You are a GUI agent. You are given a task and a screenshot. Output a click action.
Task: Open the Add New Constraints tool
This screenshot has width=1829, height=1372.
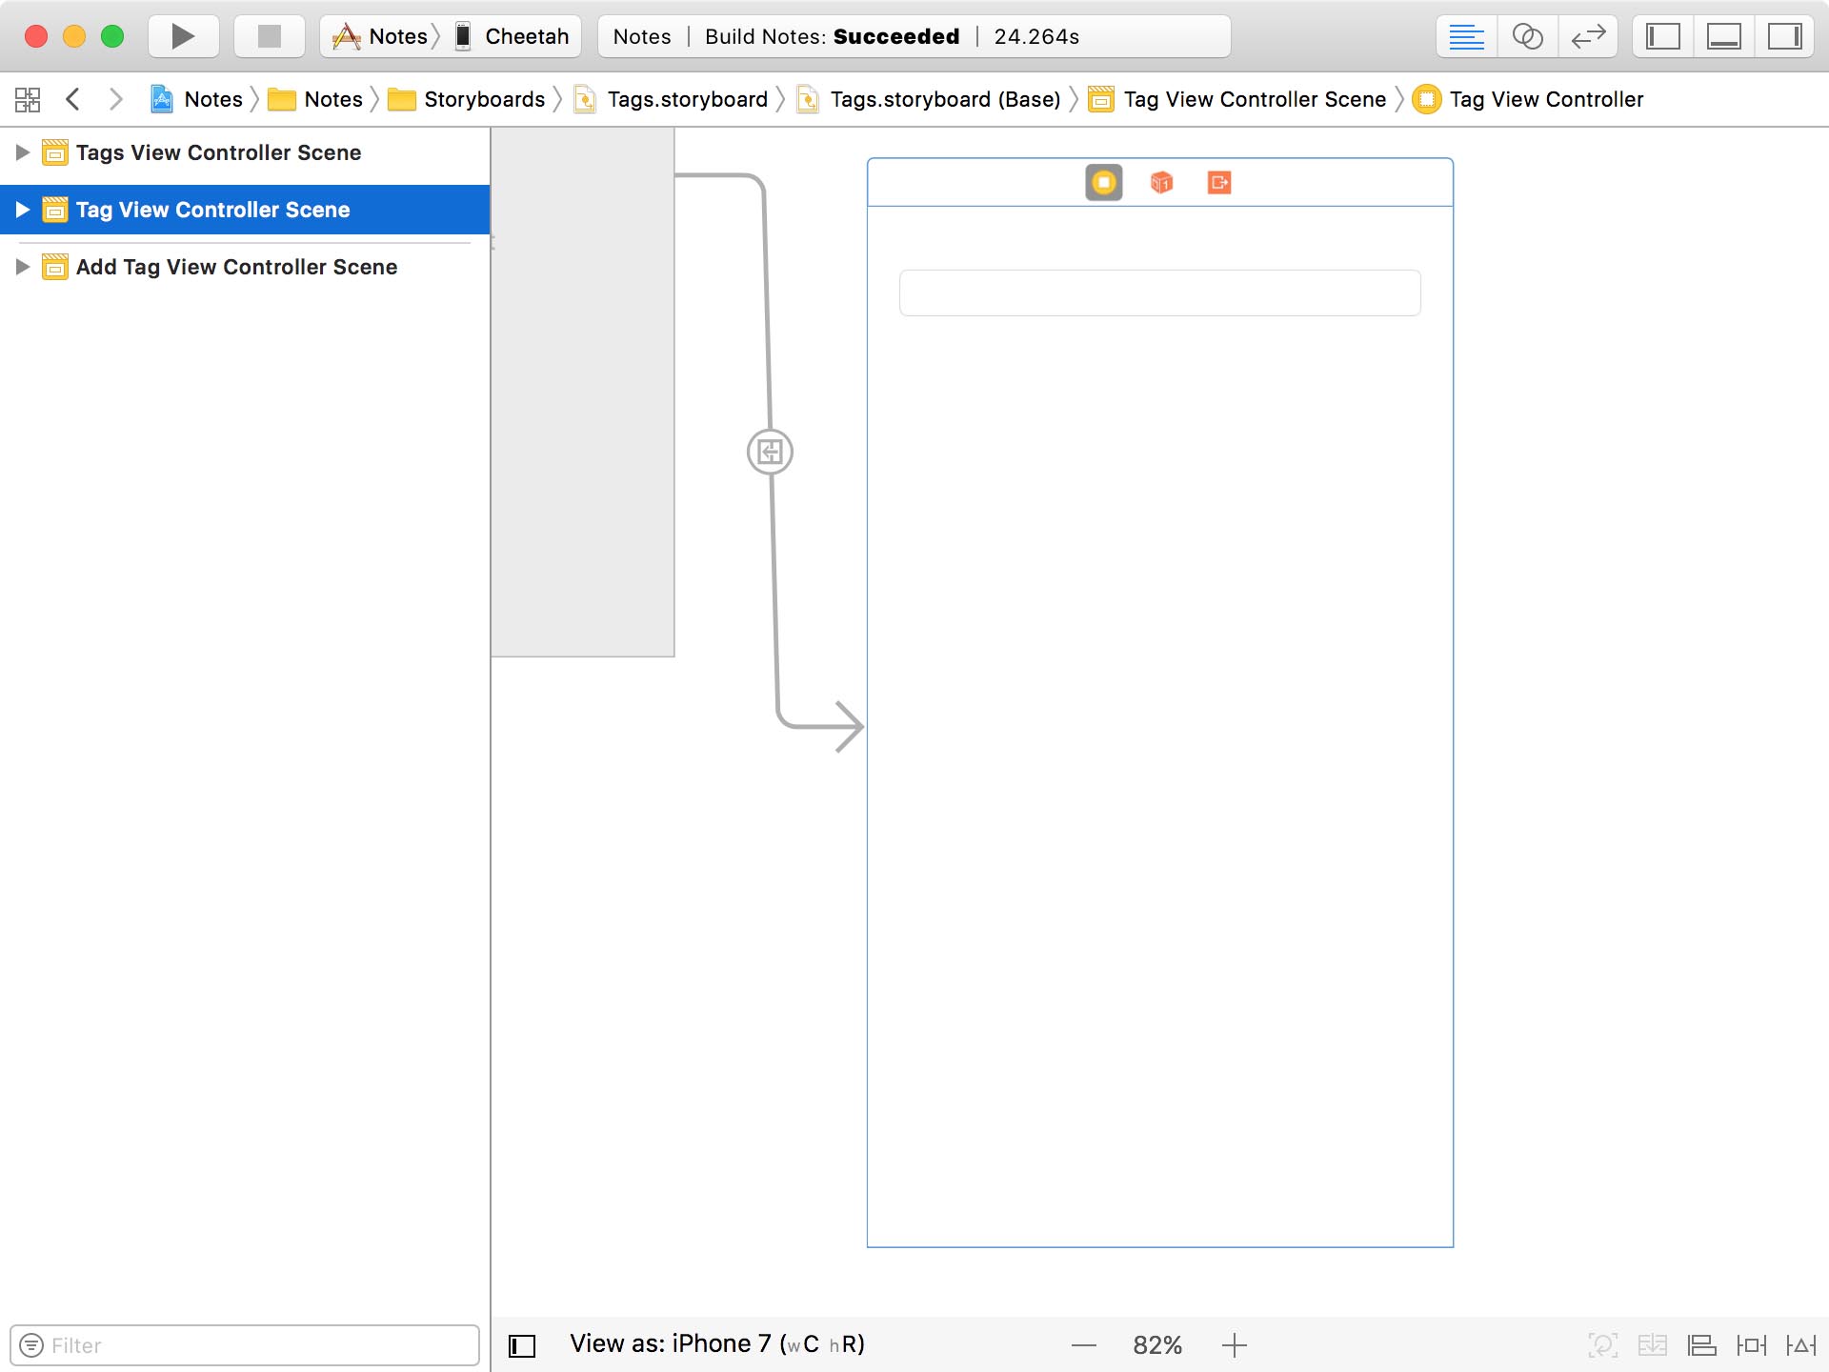[x=1753, y=1344]
